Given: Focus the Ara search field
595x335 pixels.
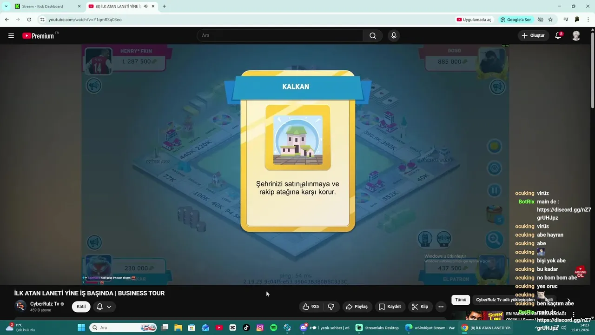Looking at the screenshot, I should pos(280,36).
